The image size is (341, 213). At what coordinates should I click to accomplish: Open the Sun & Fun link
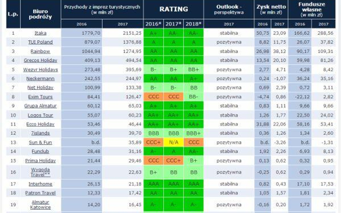[x=41, y=142]
